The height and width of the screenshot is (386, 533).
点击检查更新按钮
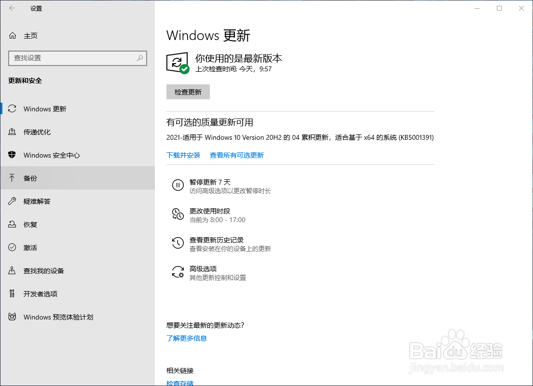coord(188,92)
